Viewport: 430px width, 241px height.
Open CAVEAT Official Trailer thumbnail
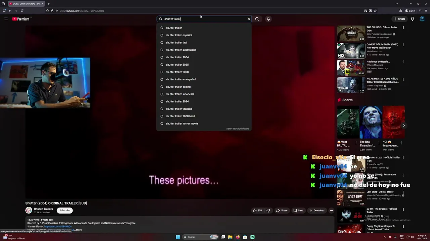click(x=351, y=51)
